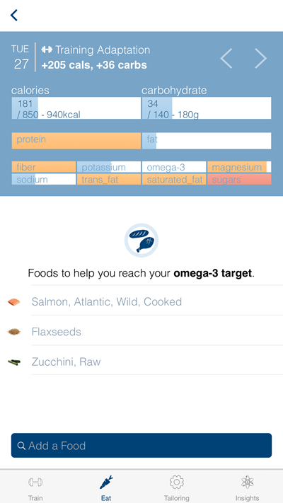Go to previous day with left chevron
Image resolution: width=283 pixels, height=503 pixels.
(226, 59)
